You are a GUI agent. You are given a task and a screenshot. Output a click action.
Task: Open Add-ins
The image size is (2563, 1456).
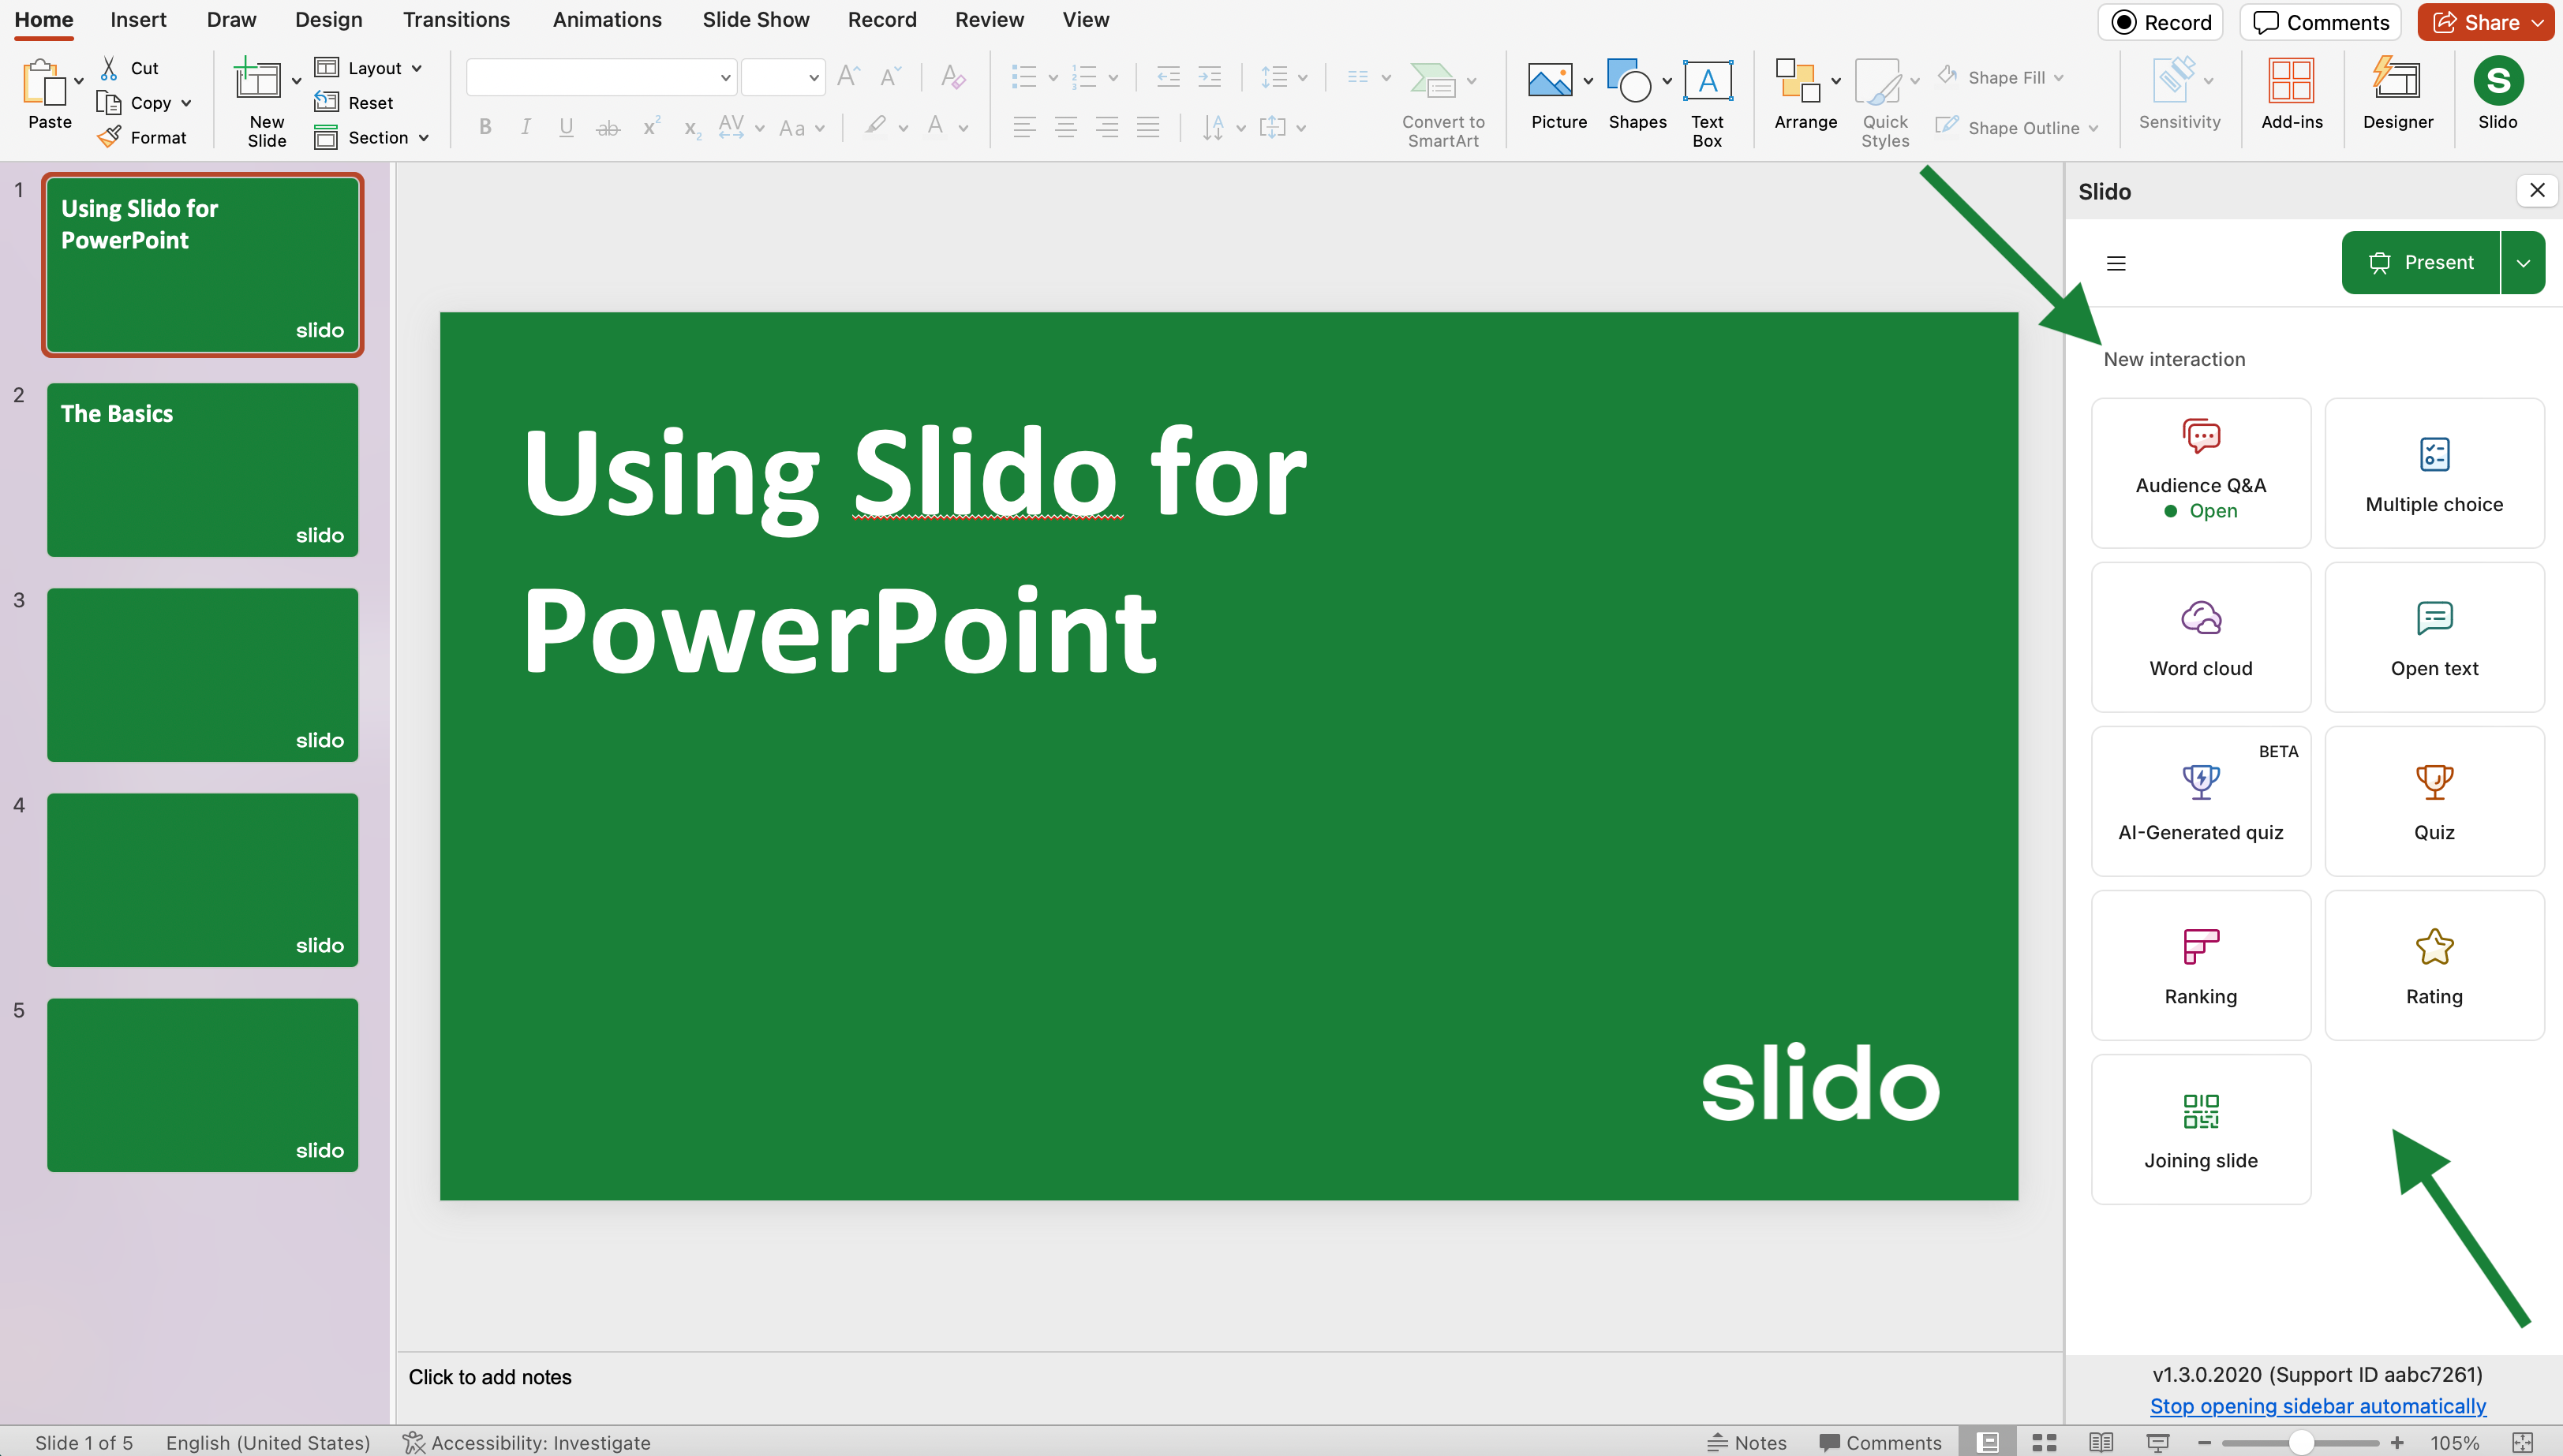(x=2291, y=95)
